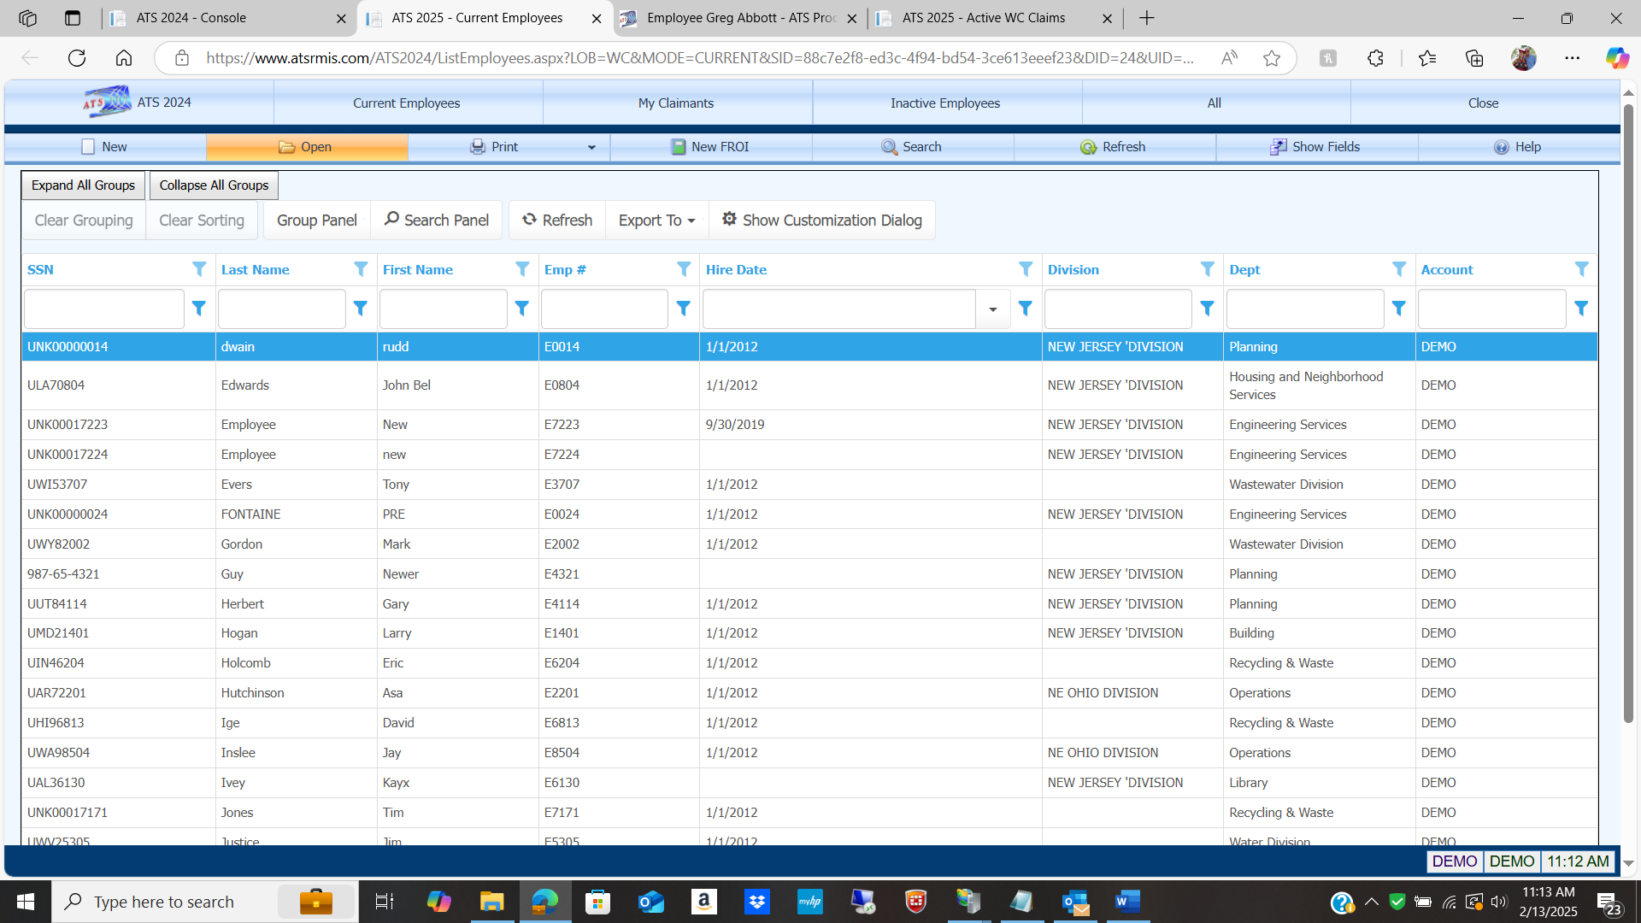Toggle filter operator under Emp # field
Viewport: 1641px width, 923px height.
pyautogui.click(x=683, y=309)
